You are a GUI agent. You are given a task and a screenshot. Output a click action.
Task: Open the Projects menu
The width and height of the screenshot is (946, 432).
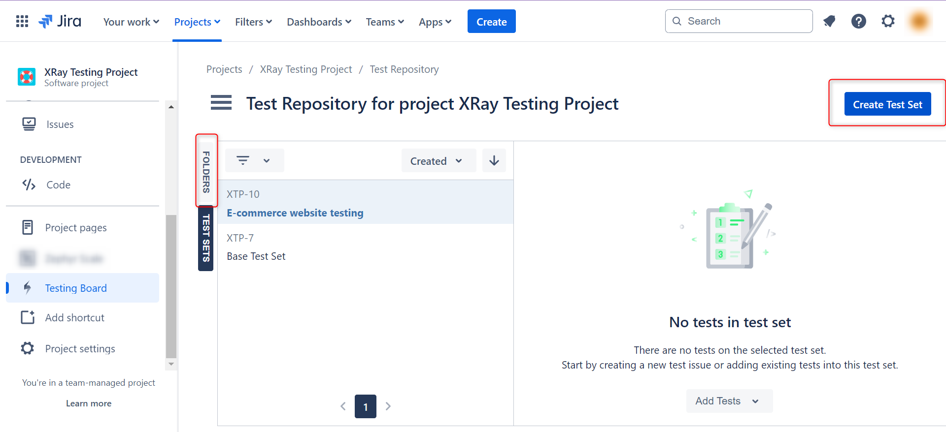point(197,22)
